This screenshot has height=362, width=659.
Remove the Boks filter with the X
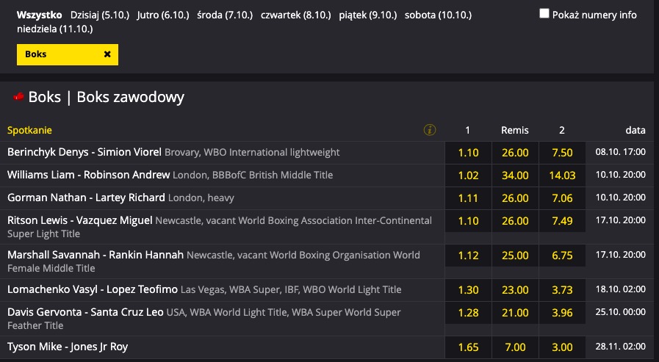(x=107, y=54)
